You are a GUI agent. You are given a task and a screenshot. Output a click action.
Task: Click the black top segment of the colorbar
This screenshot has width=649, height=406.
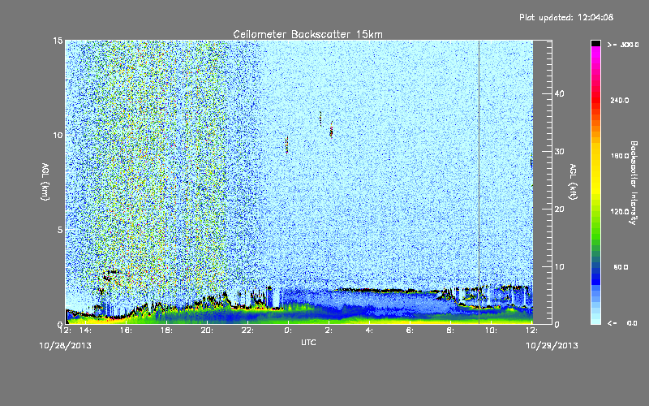pos(595,43)
